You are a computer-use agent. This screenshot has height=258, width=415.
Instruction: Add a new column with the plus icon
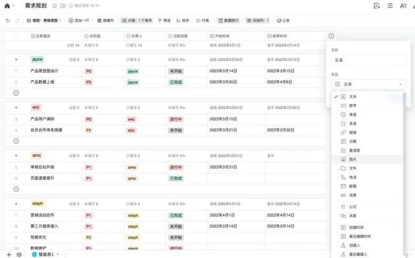[x=331, y=36]
